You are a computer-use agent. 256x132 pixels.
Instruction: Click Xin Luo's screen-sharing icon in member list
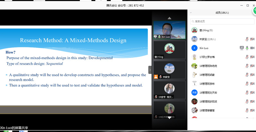click(242, 48)
